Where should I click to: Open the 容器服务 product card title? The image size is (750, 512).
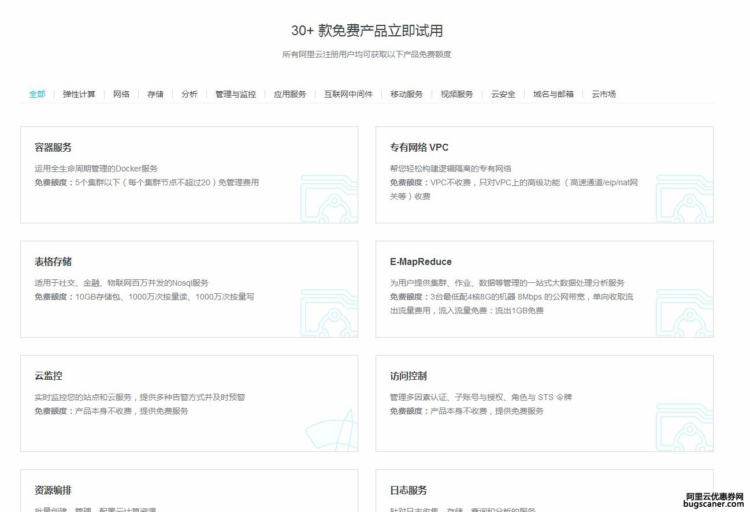coord(53,148)
